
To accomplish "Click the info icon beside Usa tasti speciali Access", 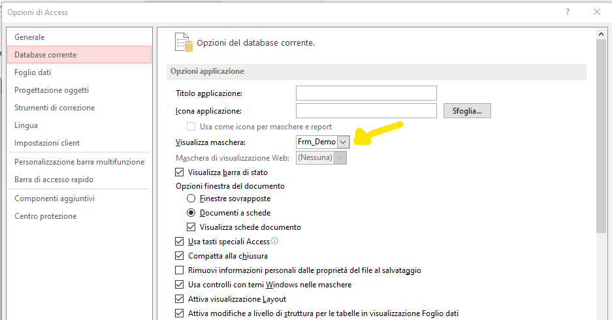I will click(x=275, y=241).
